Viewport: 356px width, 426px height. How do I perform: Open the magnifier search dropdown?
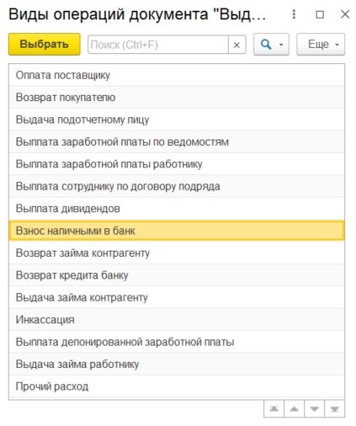271,45
